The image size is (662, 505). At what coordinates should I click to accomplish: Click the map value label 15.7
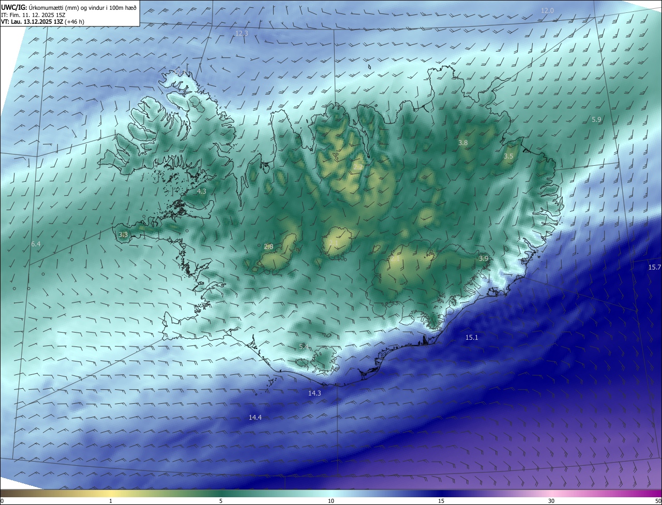[654, 267]
